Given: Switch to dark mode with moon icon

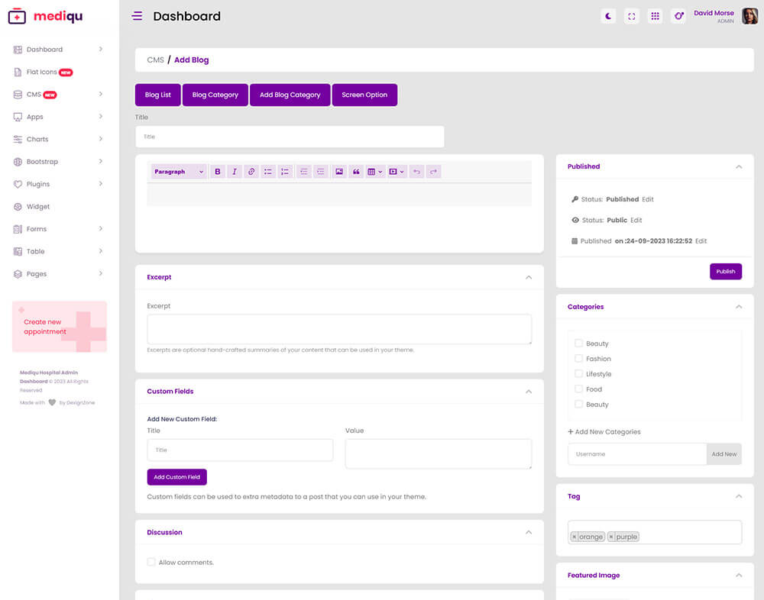Looking at the screenshot, I should [x=608, y=16].
